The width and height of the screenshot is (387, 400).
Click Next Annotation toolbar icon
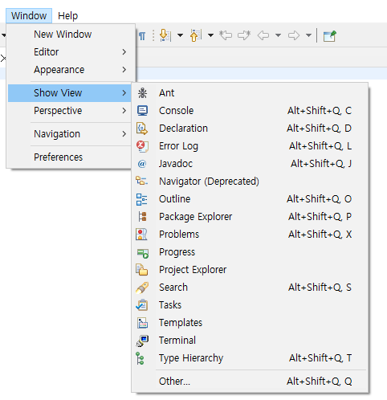[165, 35]
